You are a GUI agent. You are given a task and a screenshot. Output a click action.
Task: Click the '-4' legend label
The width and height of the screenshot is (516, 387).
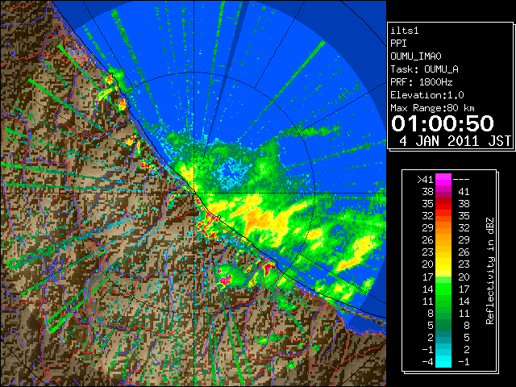tap(427, 362)
